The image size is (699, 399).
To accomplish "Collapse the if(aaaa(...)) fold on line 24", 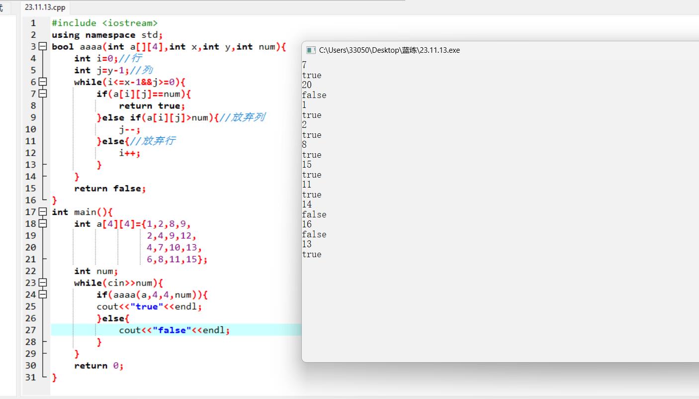I will (x=42, y=295).
